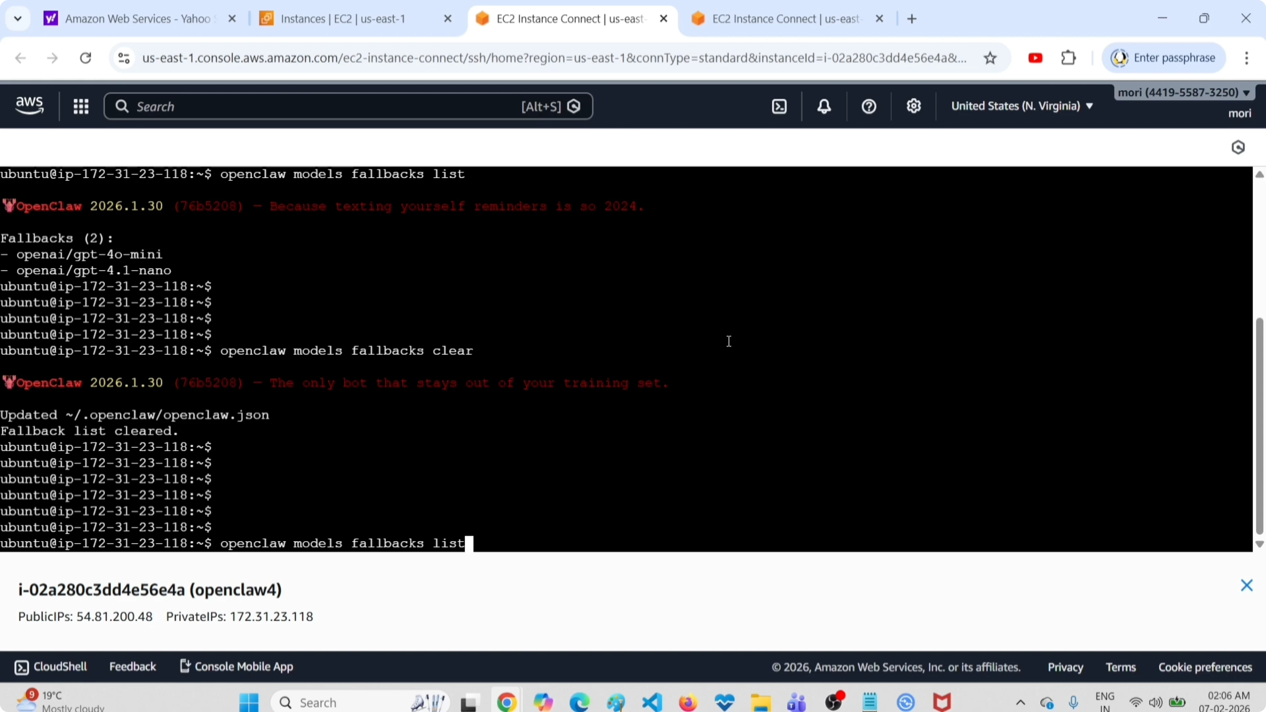Open Visual Studio Code from the taskbar
The image size is (1266, 712).
651,702
